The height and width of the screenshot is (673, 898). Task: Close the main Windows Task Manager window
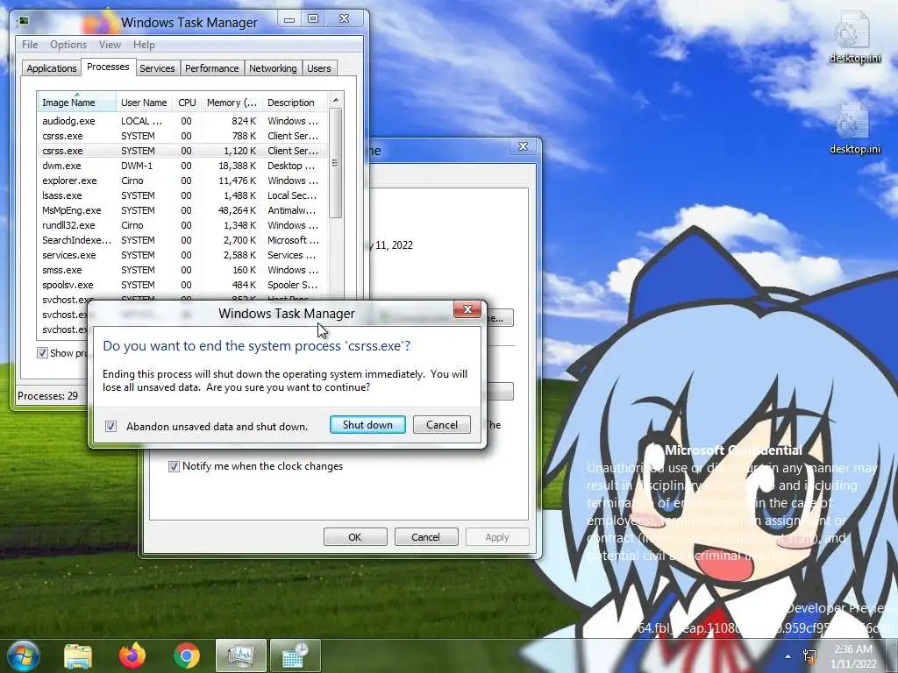[344, 19]
